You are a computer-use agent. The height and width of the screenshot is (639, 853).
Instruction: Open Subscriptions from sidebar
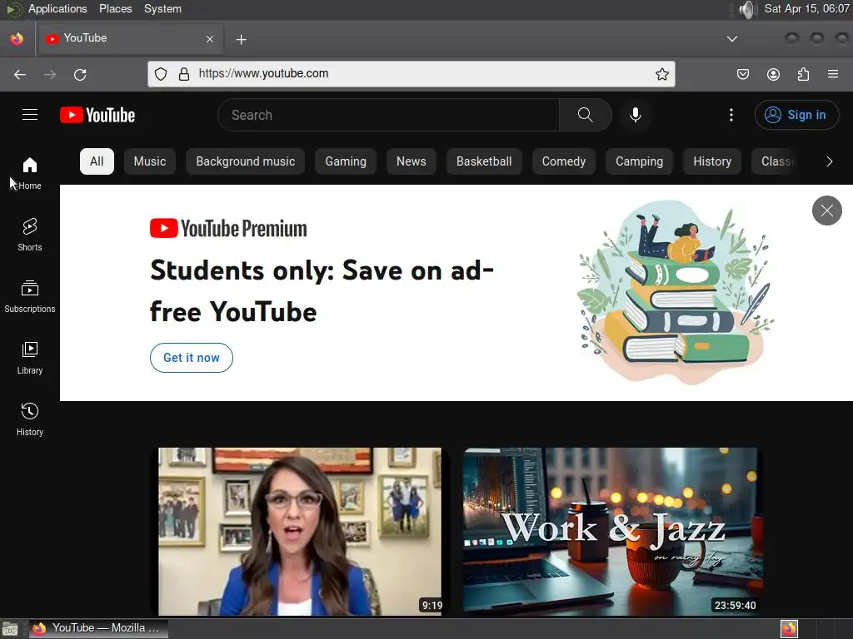coord(30,296)
